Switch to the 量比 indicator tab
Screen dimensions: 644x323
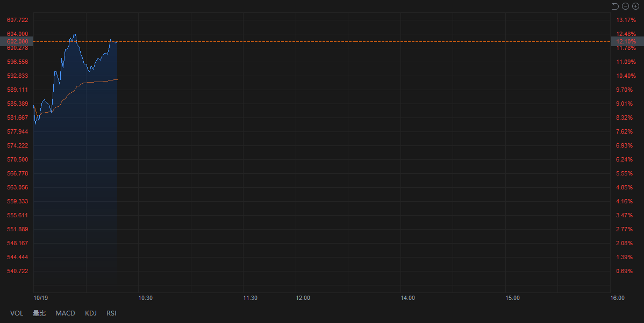tap(39, 313)
